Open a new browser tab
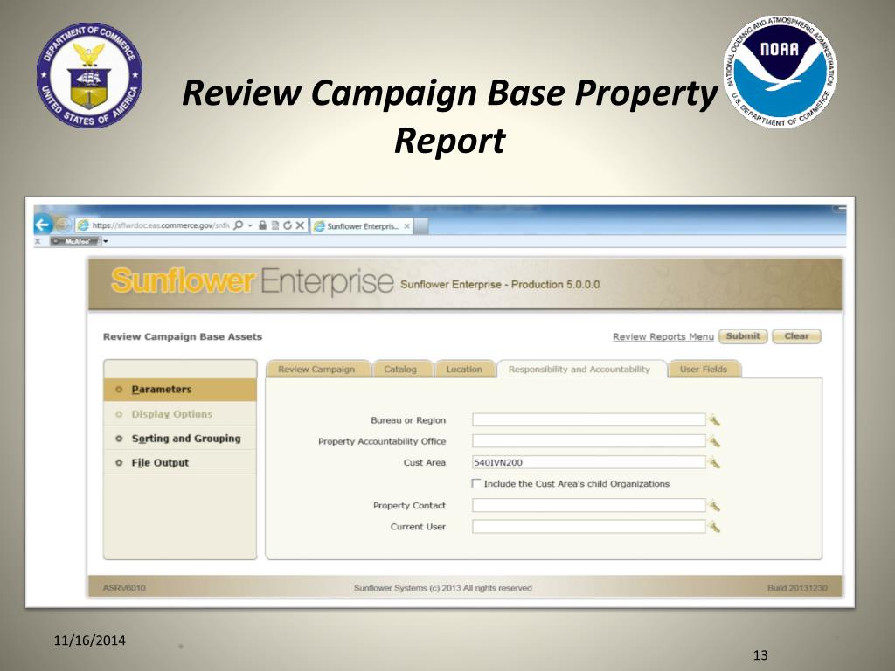 421,226
